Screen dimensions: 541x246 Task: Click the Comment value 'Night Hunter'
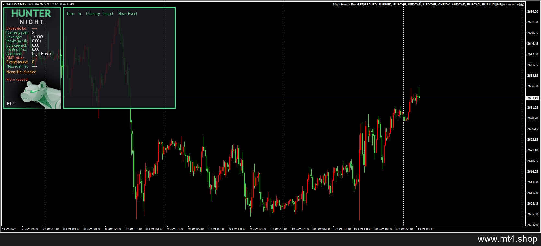pyautogui.click(x=42, y=54)
